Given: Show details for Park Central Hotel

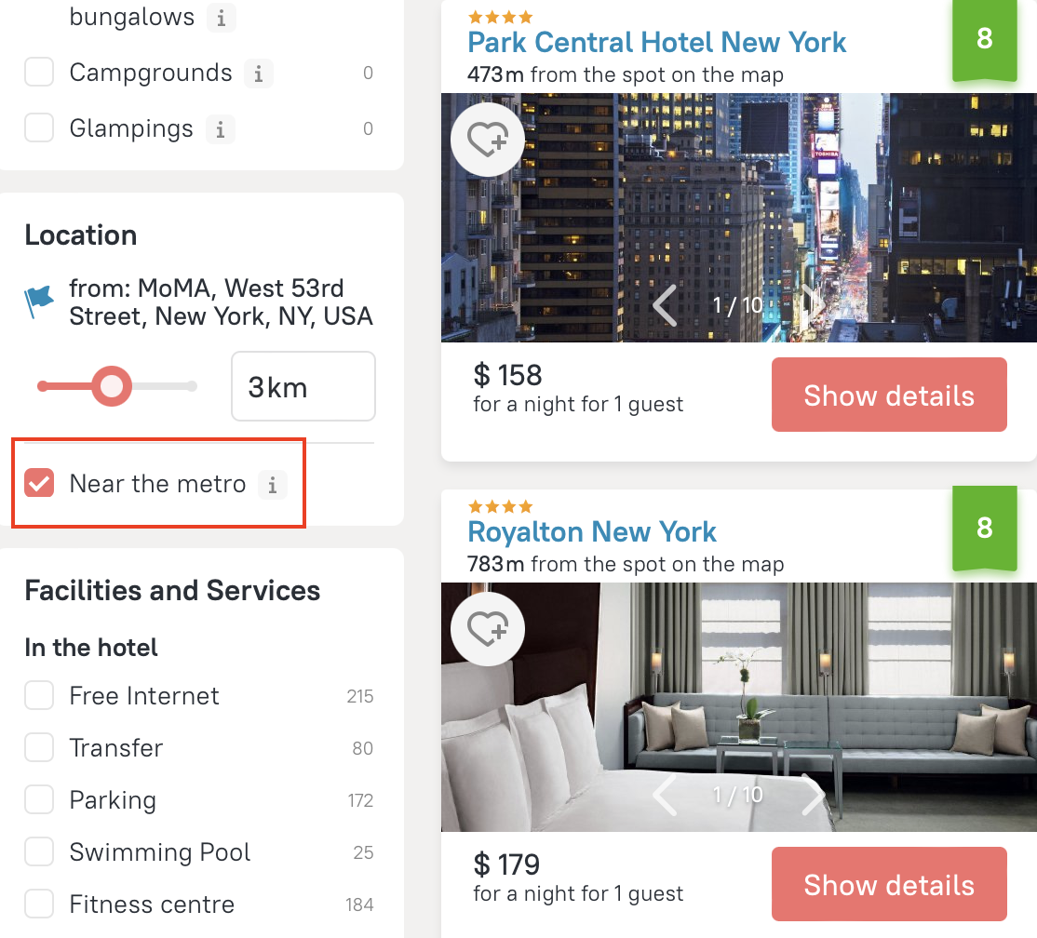Looking at the screenshot, I should [x=889, y=395].
